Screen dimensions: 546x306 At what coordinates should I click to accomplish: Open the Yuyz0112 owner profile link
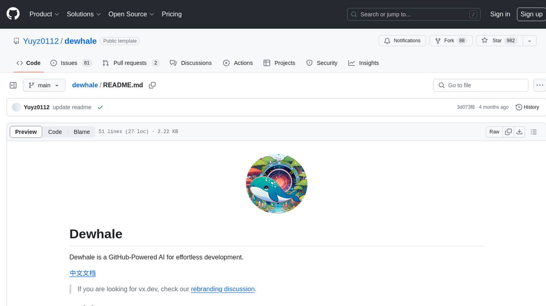pyautogui.click(x=41, y=41)
